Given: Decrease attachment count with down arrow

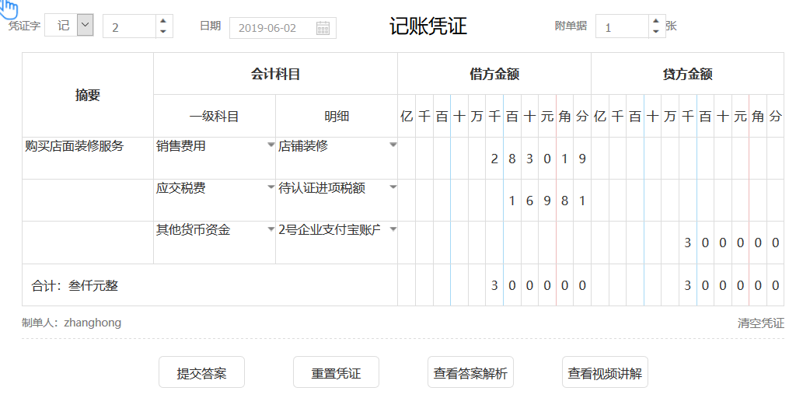Looking at the screenshot, I should [656, 32].
